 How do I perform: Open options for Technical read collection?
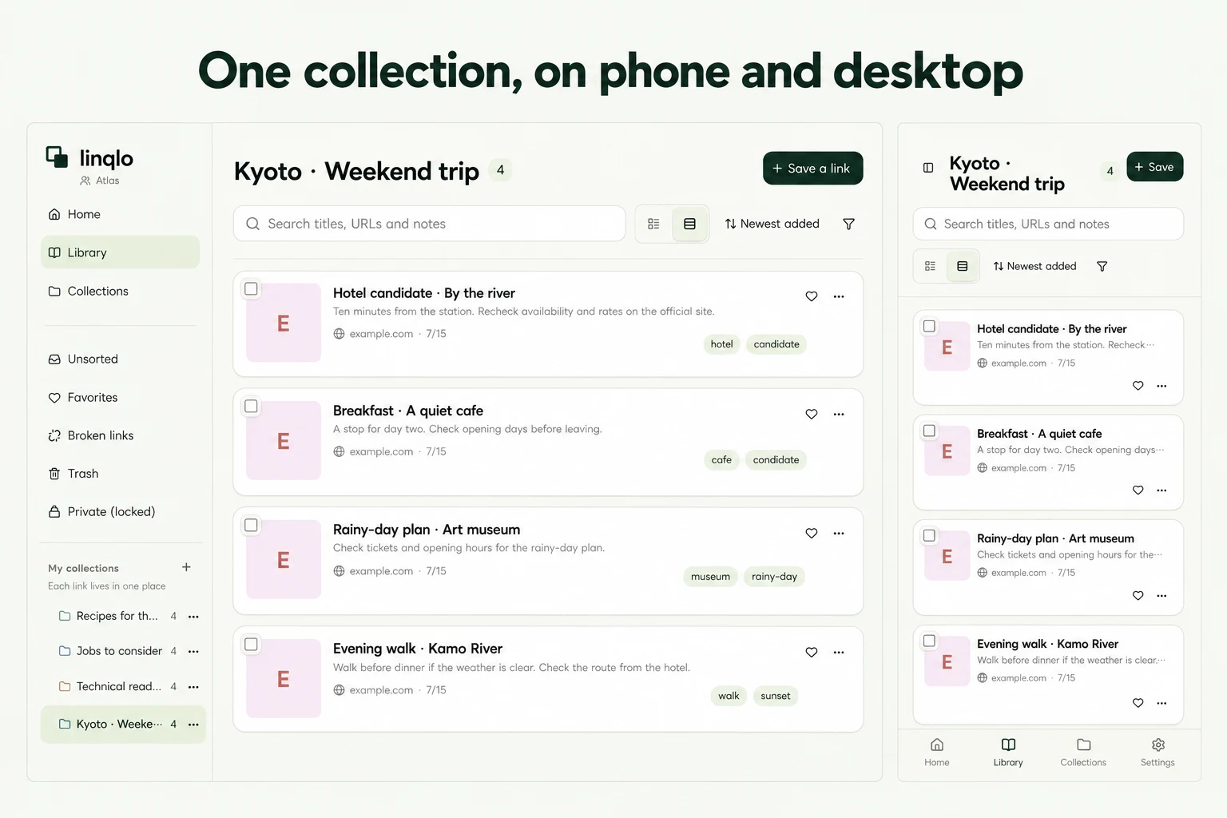tap(193, 686)
